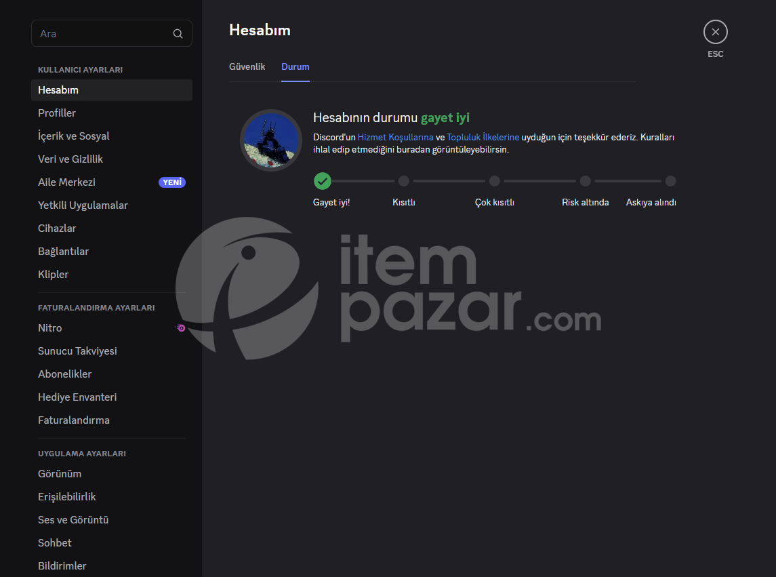Follow the Hizmet Koşullarına link

click(x=395, y=137)
